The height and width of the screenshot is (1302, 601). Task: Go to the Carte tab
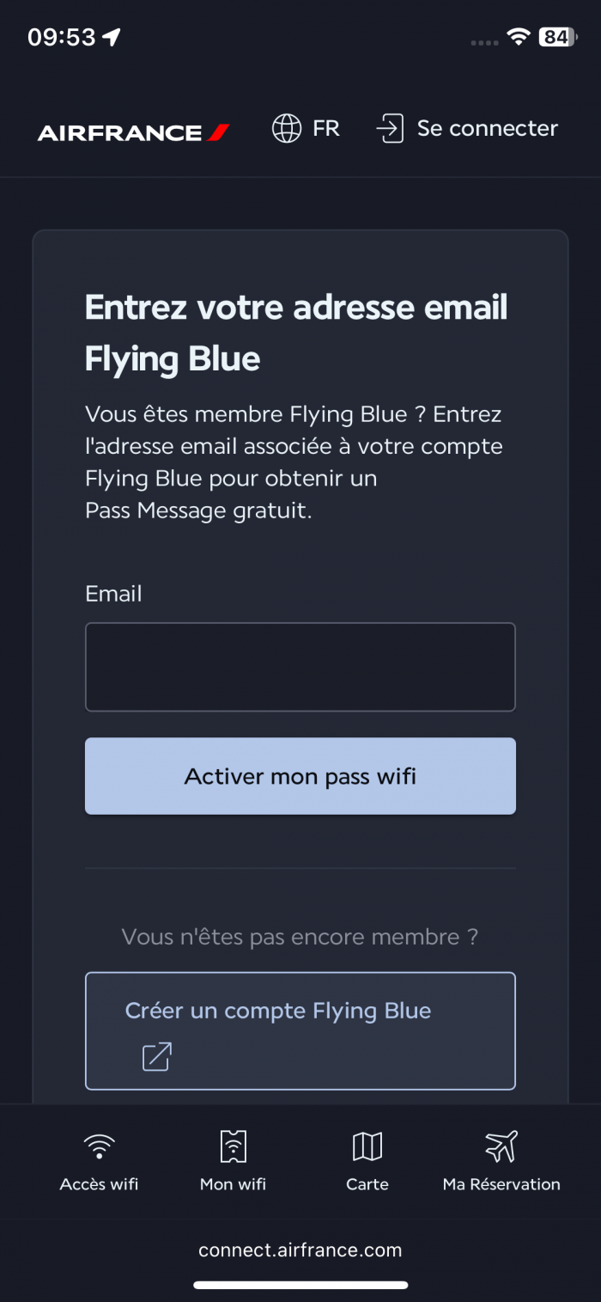click(x=367, y=1184)
